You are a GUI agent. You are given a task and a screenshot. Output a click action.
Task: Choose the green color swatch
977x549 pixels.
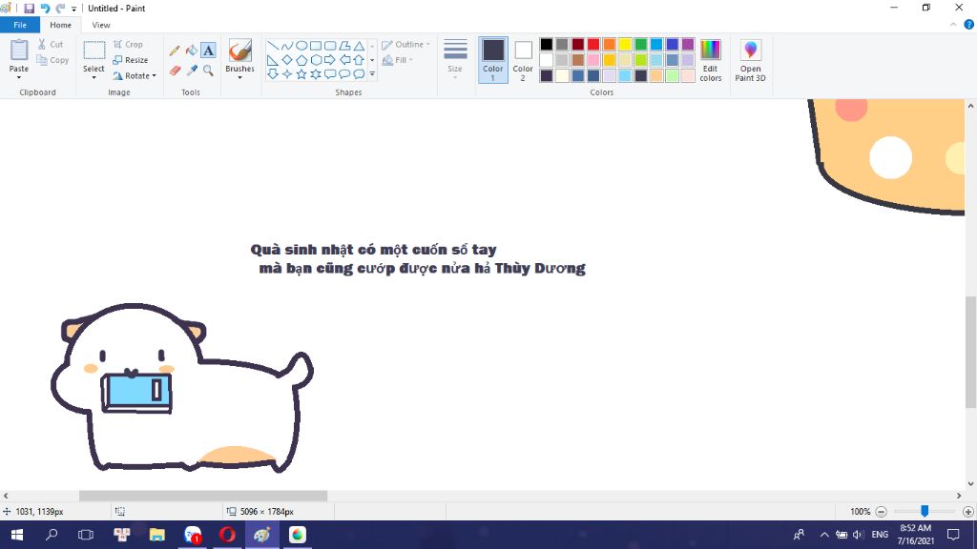pos(640,44)
